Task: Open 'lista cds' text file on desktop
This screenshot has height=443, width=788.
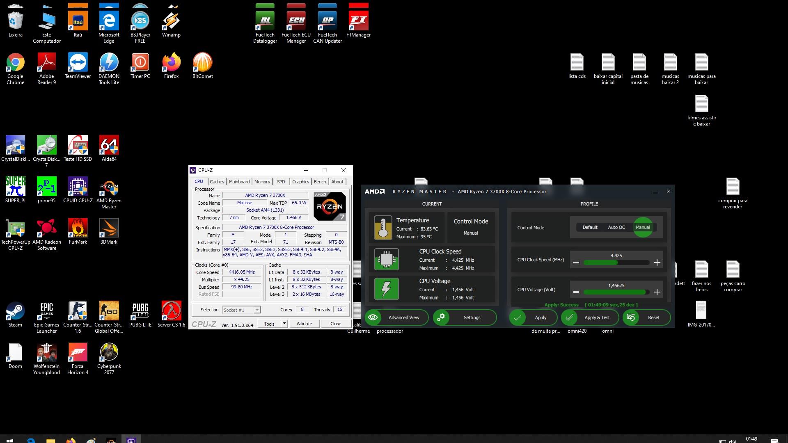Action: pyautogui.click(x=577, y=66)
